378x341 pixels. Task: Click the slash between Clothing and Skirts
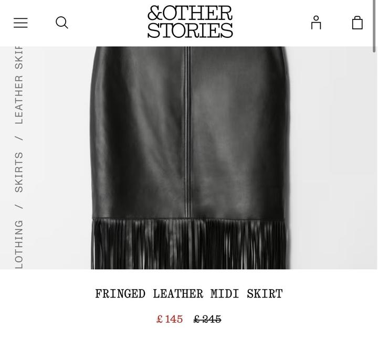pyautogui.click(x=19, y=206)
